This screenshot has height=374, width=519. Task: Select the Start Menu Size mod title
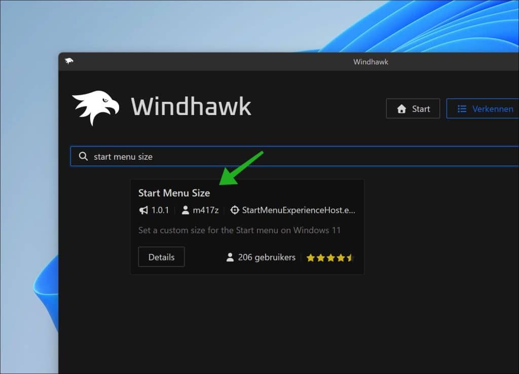click(174, 193)
